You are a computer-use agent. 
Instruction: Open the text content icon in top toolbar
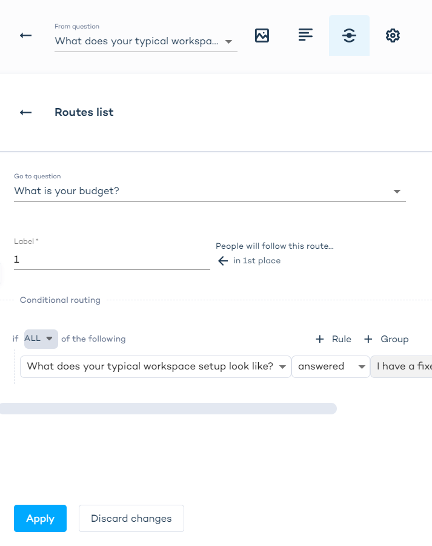(x=305, y=35)
